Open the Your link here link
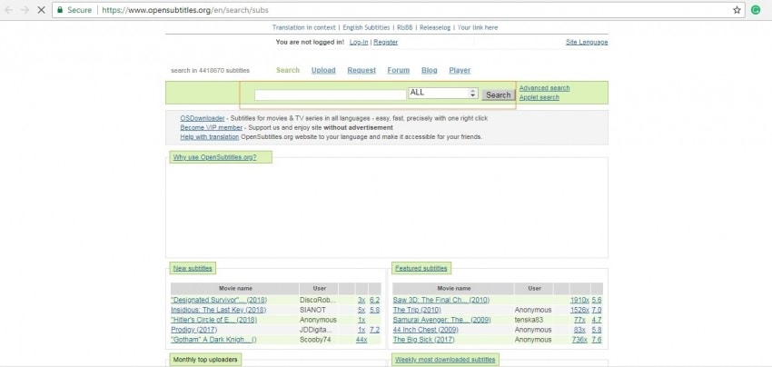 point(478,27)
